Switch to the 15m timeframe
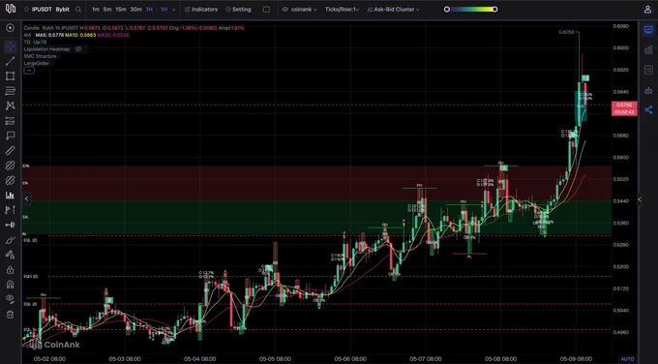Screen dimensions: 658x364 pos(121,10)
